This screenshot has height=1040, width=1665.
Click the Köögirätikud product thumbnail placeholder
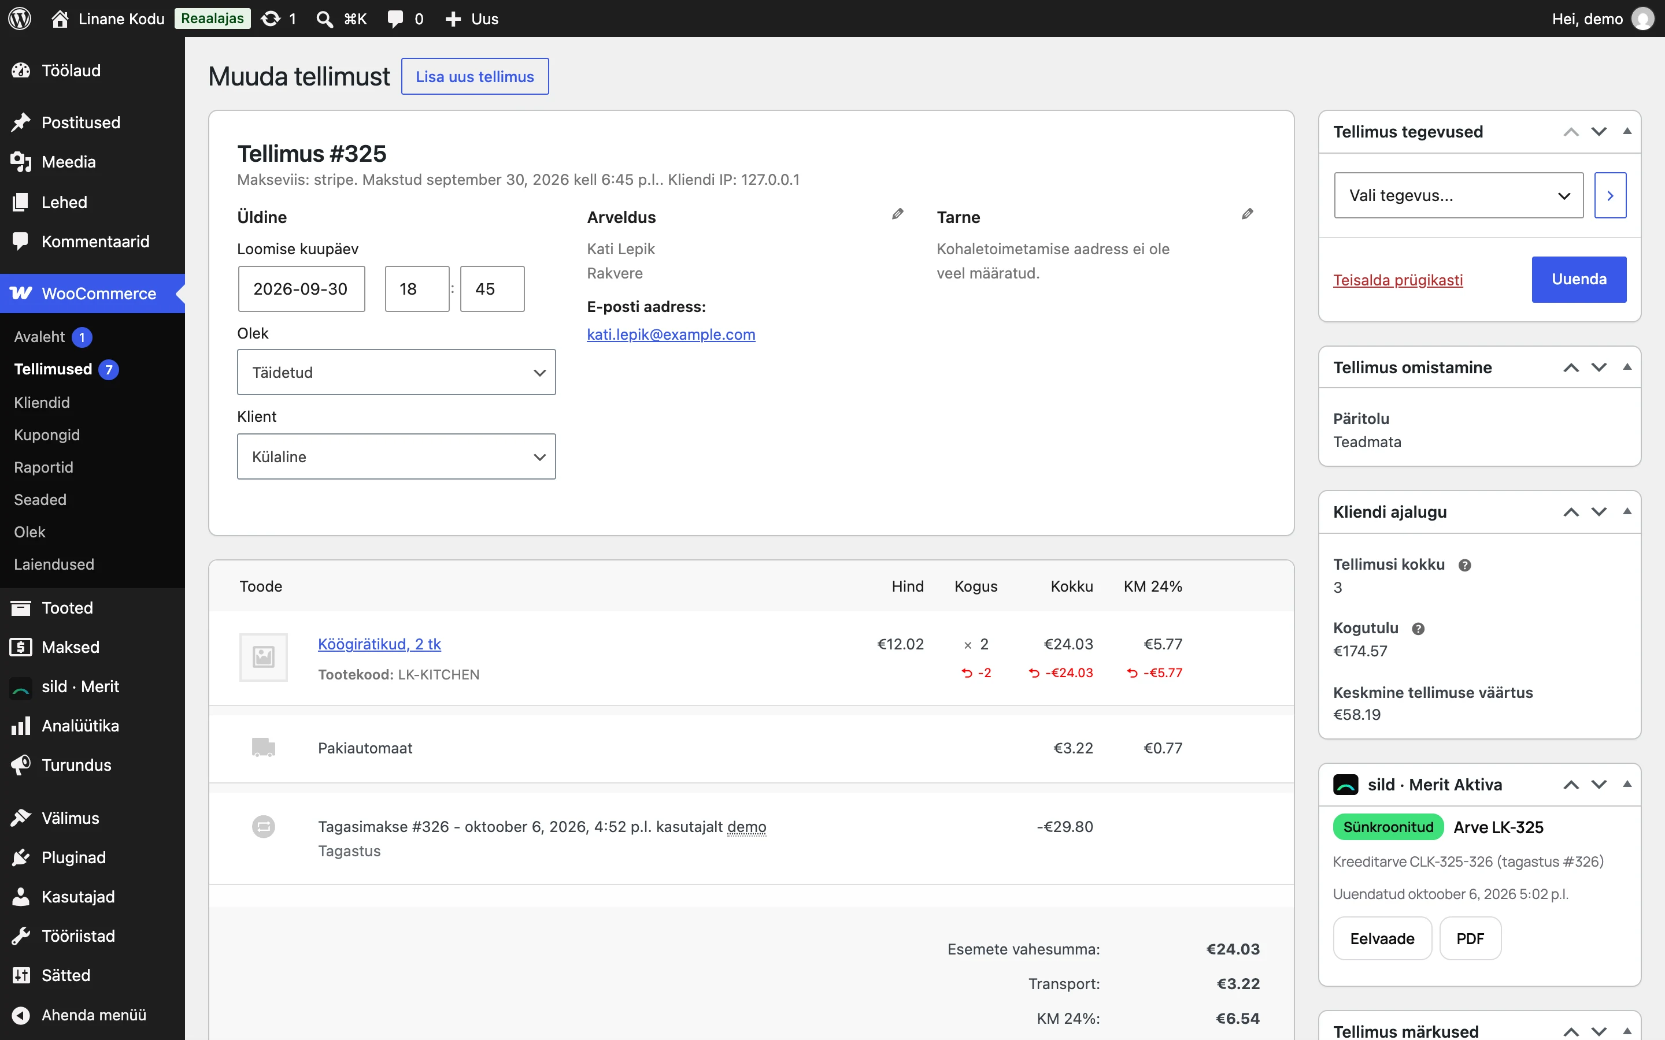point(264,657)
